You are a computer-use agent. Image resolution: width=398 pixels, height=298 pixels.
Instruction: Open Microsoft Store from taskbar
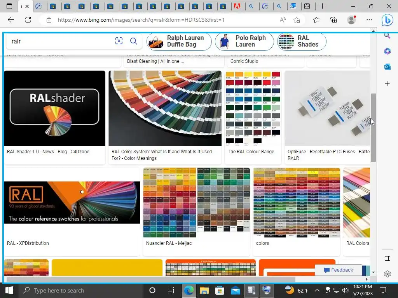click(x=220, y=290)
